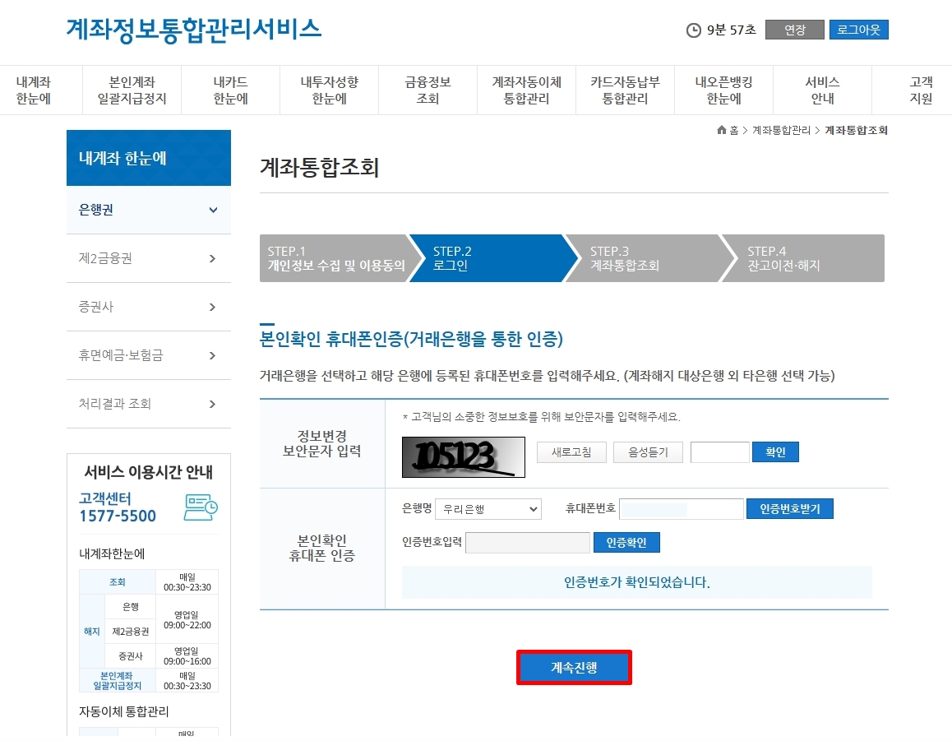
Task: Expand the 휴면예금·보험금 sidebar arrow
Action: pyautogui.click(x=212, y=356)
